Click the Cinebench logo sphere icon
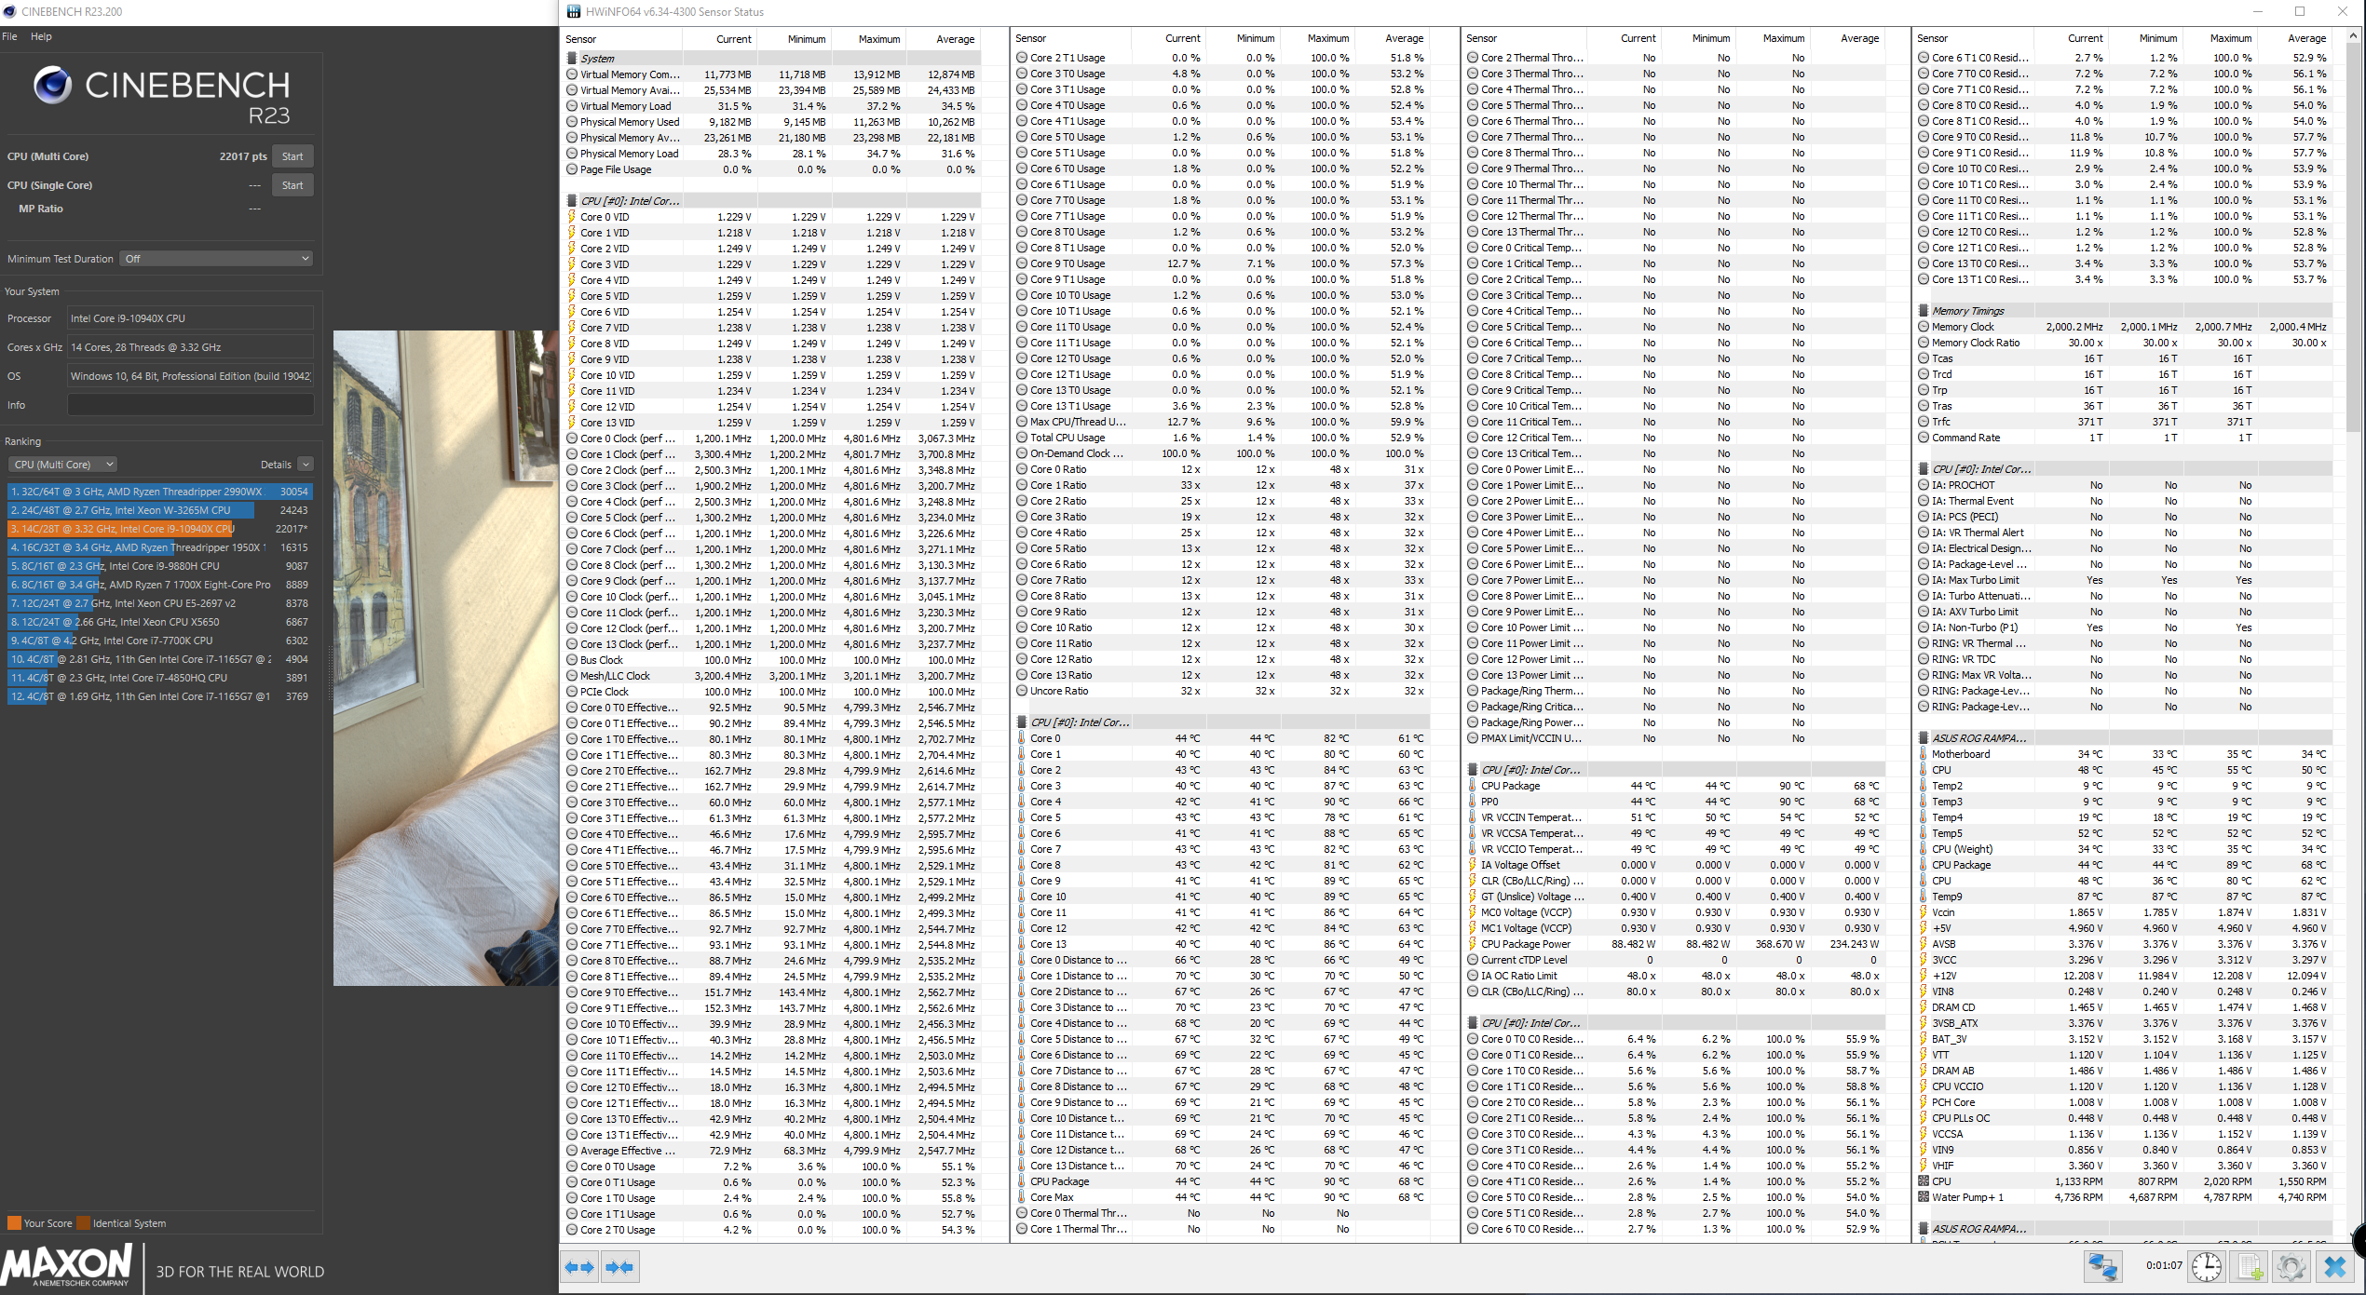 click(x=53, y=85)
